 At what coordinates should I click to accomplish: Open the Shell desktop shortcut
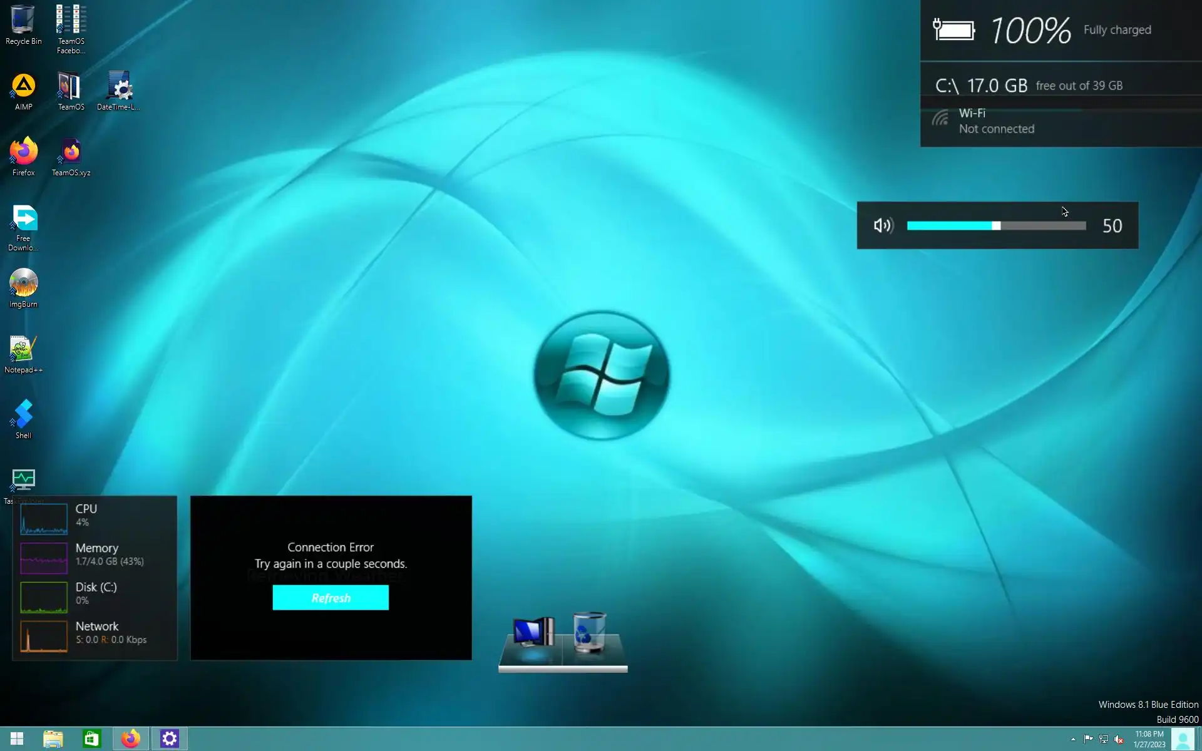(x=23, y=419)
